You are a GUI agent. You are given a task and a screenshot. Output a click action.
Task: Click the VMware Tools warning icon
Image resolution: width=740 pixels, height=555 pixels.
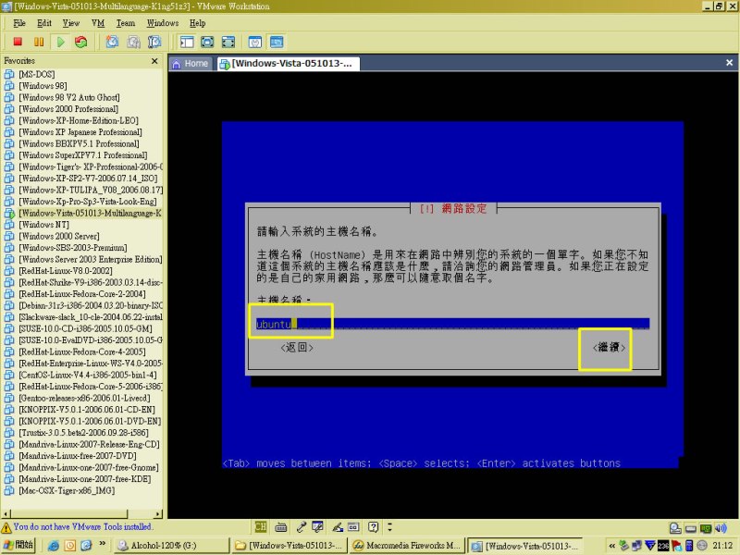(6, 527)
